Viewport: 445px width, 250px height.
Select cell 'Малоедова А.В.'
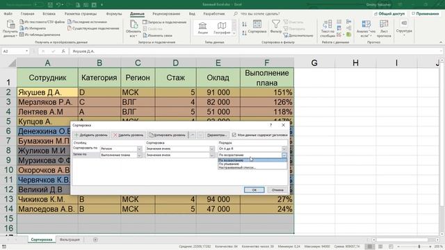coord(47,209)
